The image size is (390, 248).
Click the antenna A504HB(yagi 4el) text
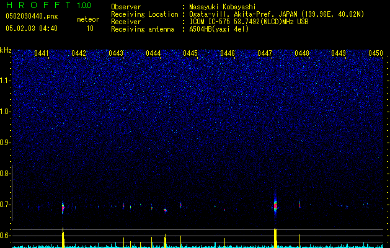point(219,29)
